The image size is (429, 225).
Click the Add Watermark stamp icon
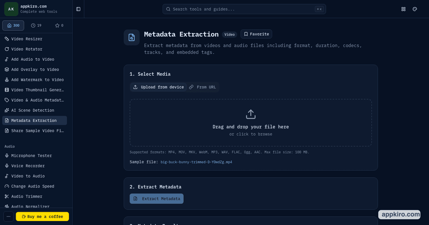pos(7,80)
